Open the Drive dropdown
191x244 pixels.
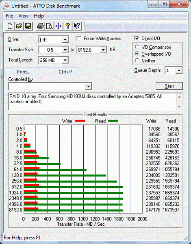[65, 40]
